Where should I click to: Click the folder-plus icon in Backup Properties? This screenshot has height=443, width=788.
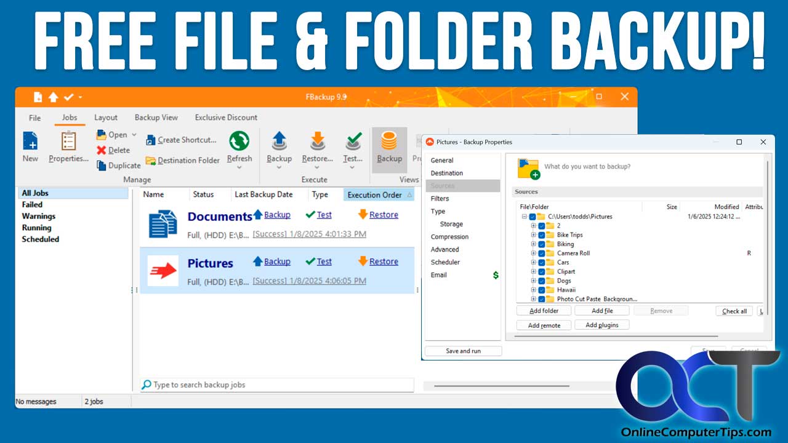coord(528,168)
